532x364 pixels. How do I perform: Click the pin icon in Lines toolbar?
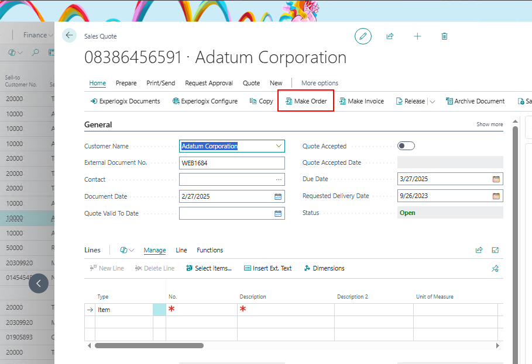pos(495,269)
